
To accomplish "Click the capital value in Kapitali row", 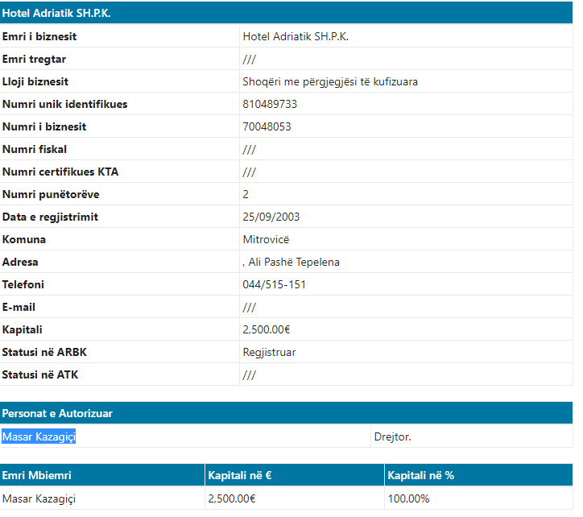I will point(267,329).
